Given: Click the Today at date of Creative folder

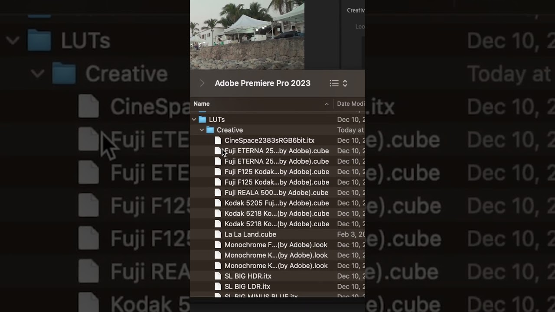Looking at the screenshot, I should (351, 130).
